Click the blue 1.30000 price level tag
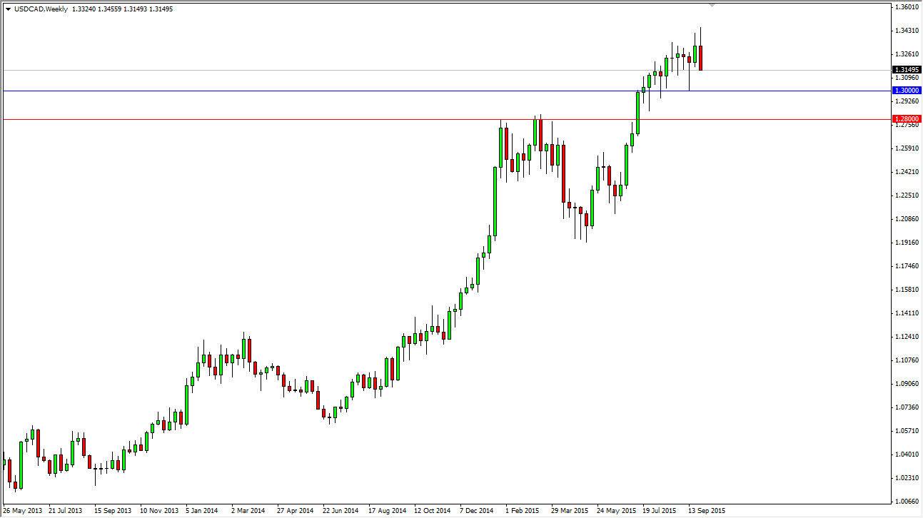Screen dimensions: 923x518 906,90
